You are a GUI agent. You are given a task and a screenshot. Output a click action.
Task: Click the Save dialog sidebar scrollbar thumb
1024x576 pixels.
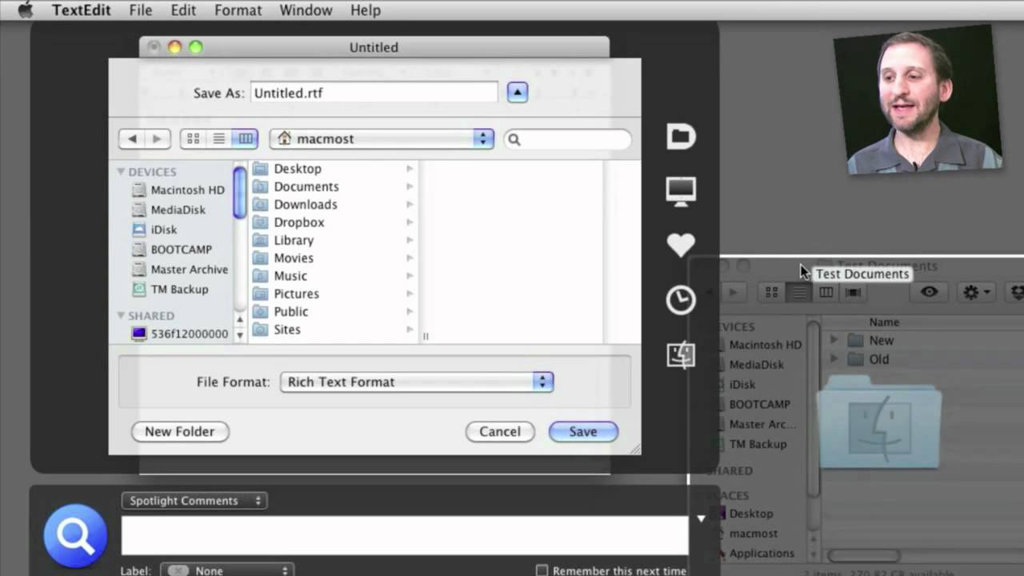coord(239,192)
